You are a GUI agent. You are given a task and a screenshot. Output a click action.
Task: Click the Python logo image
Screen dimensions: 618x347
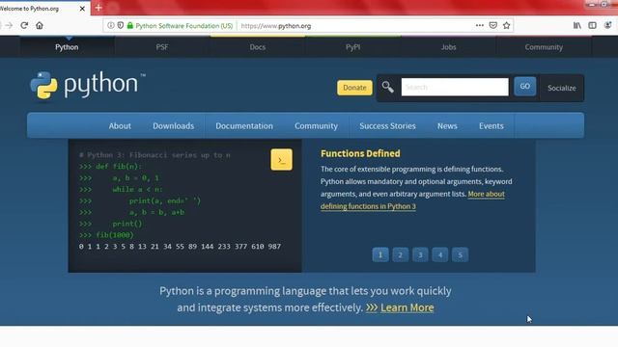click(x=88, y=85)
